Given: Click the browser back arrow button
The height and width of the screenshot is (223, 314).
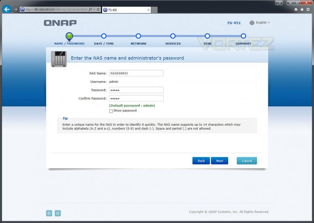Looking at the screenshot, I should point(7,9).
